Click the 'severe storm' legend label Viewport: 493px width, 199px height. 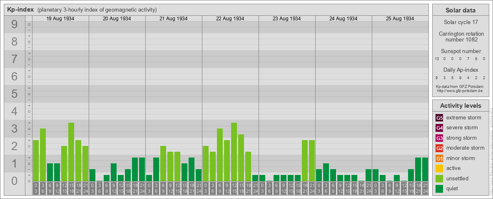[x=462, y=128]
